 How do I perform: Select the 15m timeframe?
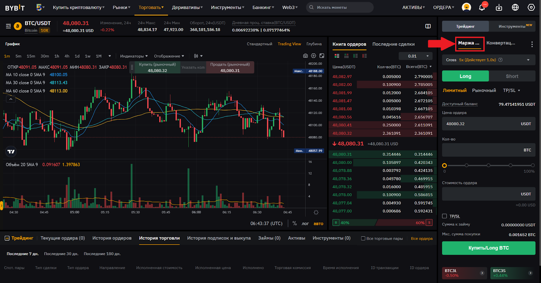tap(31, 56)
